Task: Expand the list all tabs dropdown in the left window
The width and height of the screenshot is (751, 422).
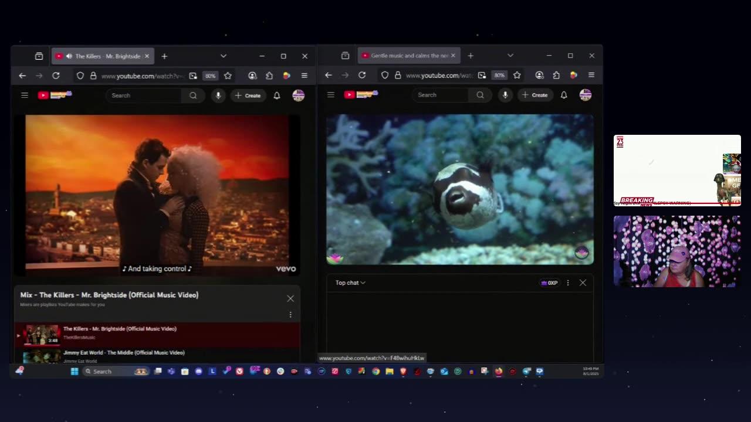Action: (224, 56)
